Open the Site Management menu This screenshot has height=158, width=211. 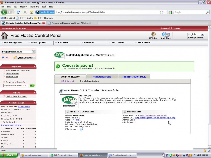click(13, 43)
